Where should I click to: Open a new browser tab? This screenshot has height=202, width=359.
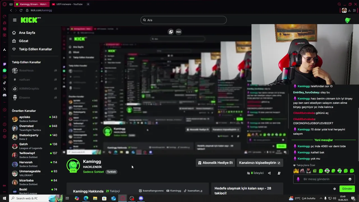tap(88, 4)
